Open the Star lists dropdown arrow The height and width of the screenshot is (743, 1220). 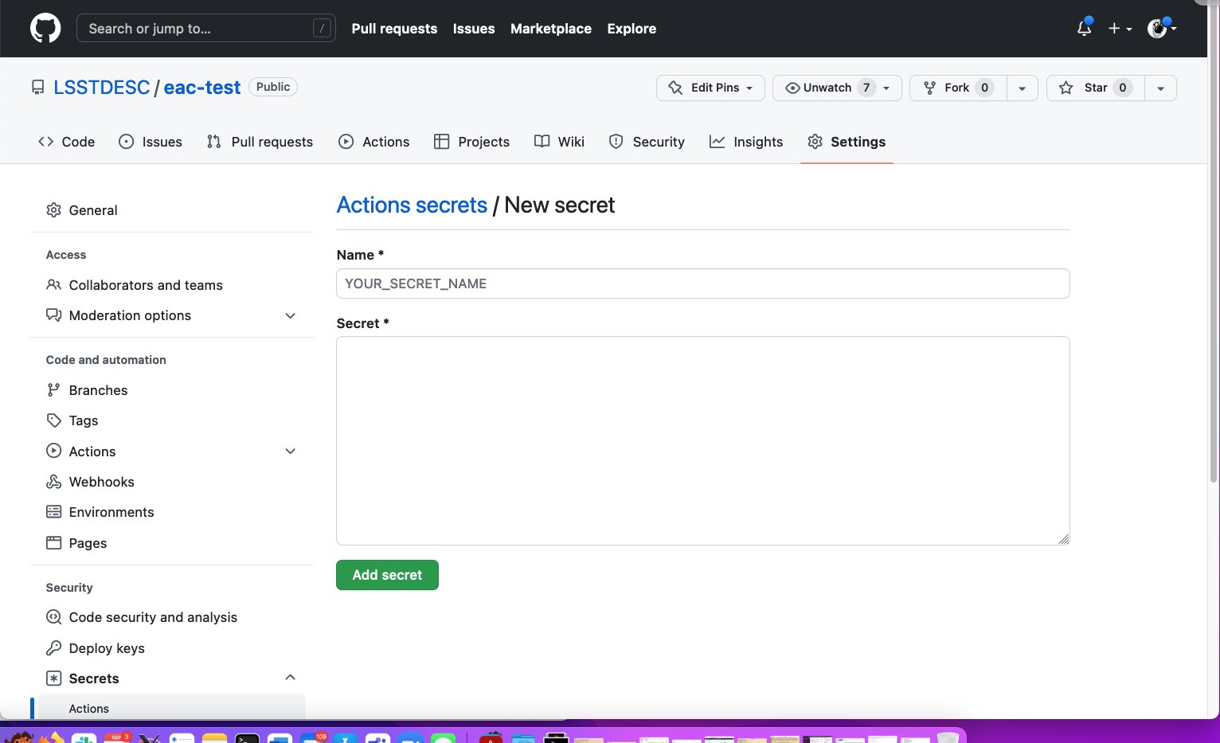[x=1161, y=88]
